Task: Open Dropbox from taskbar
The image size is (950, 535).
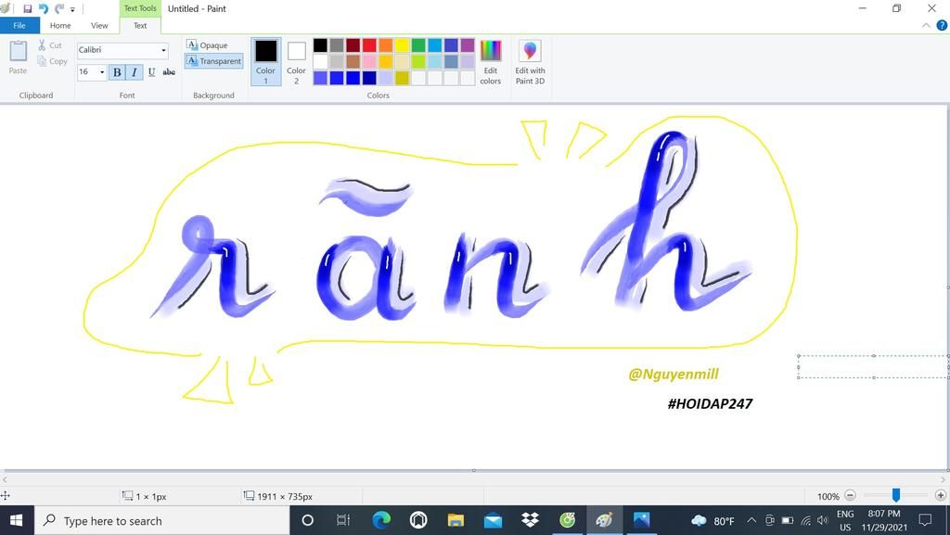Action: coord(530,520)
